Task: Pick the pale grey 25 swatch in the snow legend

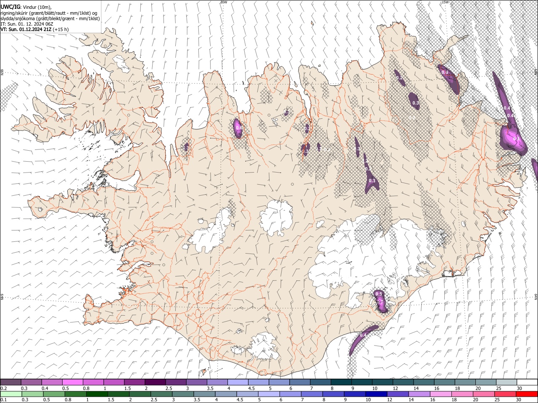Action: (507, 382)
